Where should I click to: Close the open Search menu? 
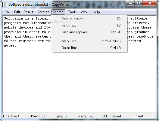point(58,12)
